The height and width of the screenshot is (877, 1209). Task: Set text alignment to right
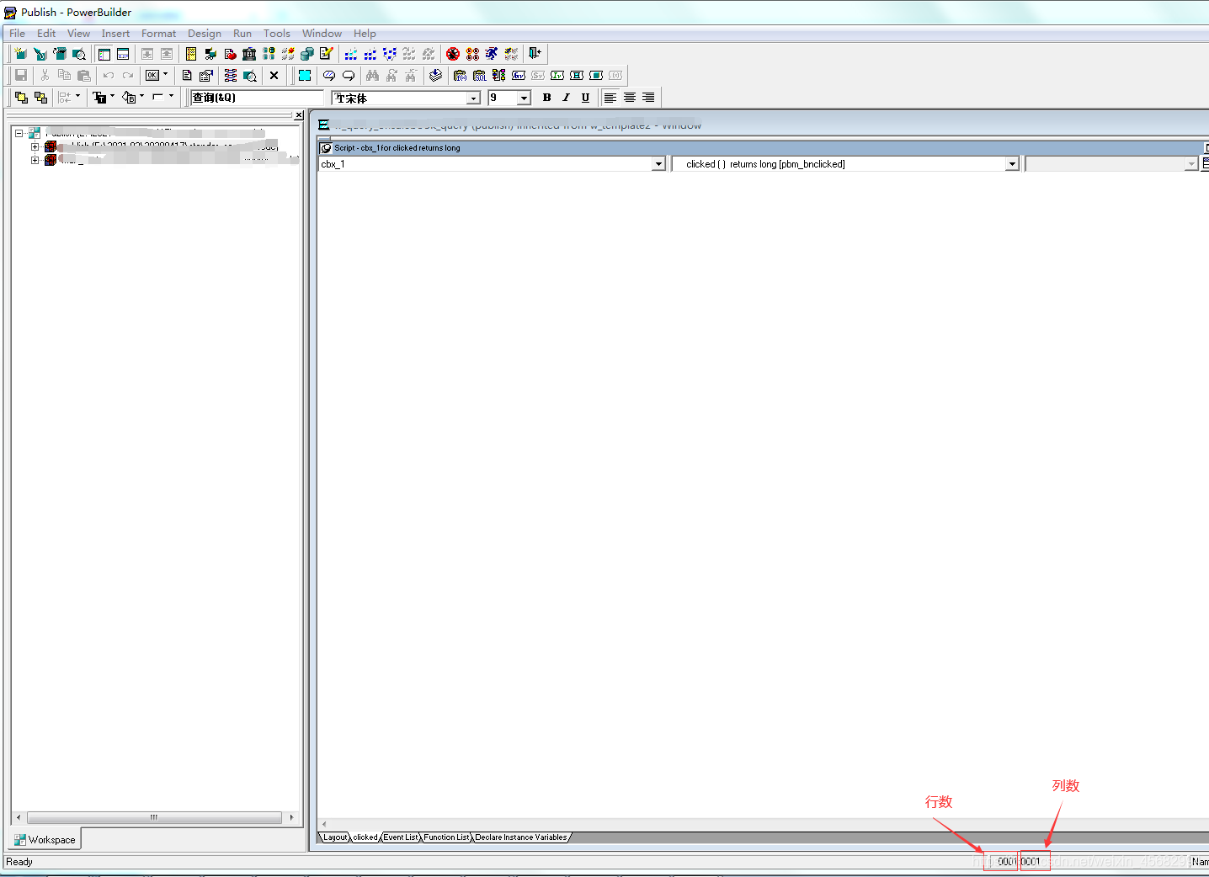[x=648, y=98]
